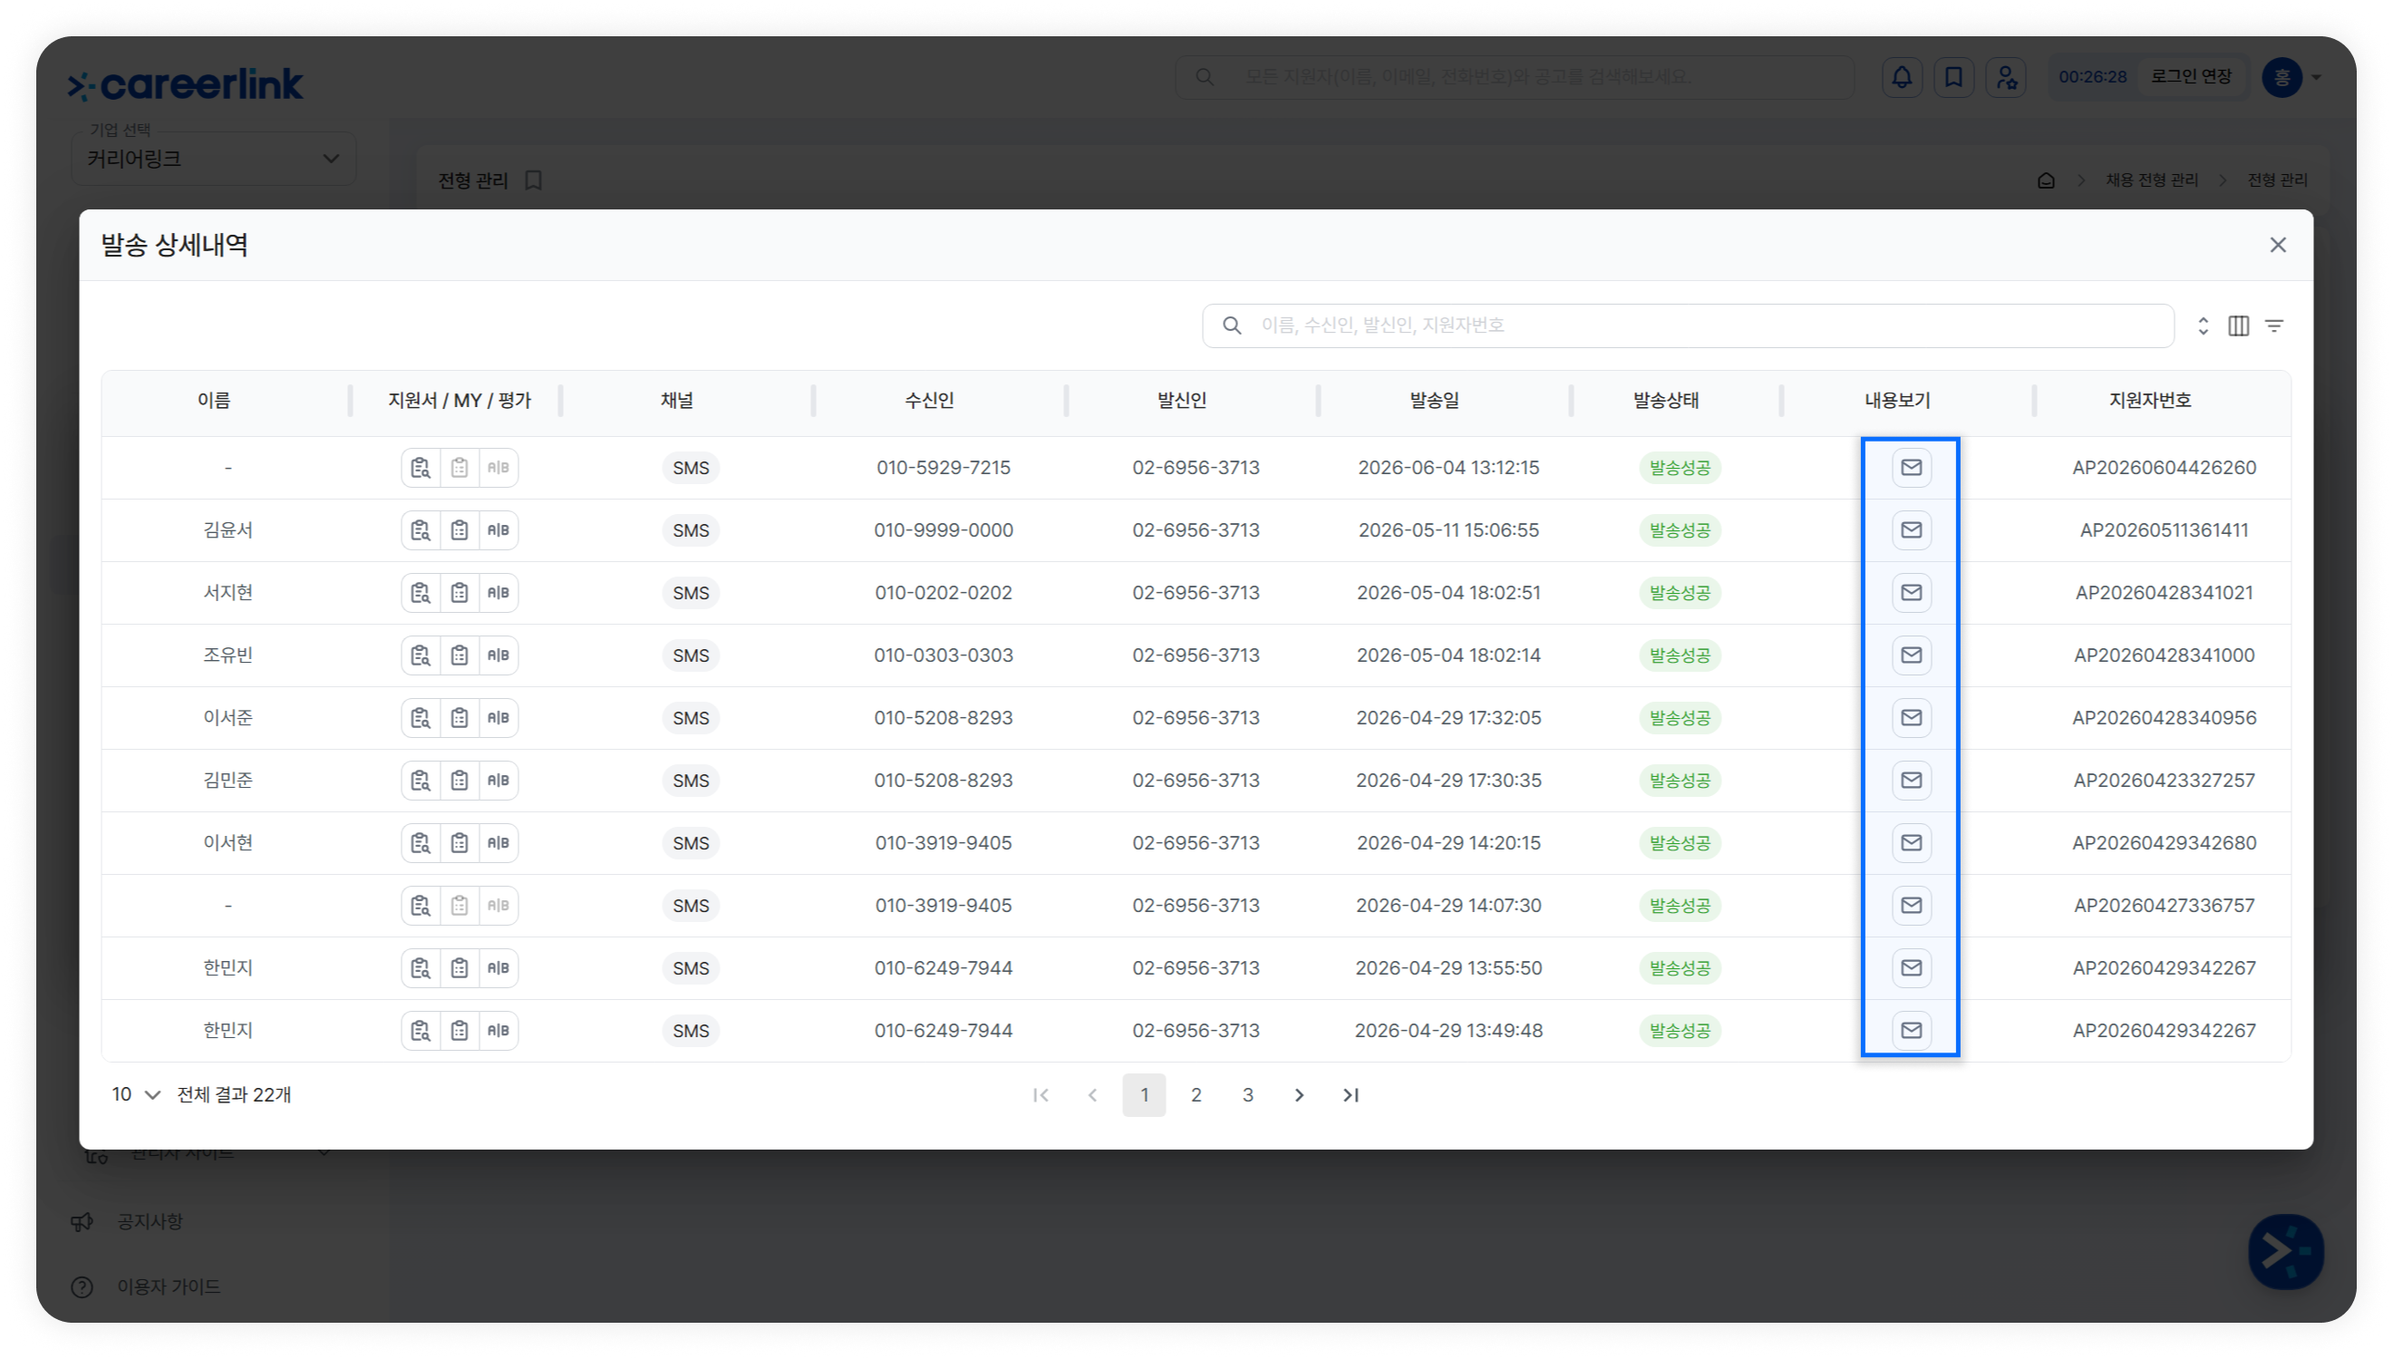
Task: Open 김민준's A|B evaluation icon
Action: click(x=499, y=781)
